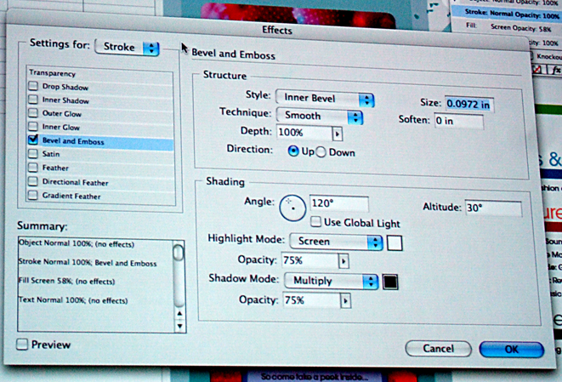The image size is (562, 382).
Task: Toggle the Preview checkbox
Action: point(22,345)
